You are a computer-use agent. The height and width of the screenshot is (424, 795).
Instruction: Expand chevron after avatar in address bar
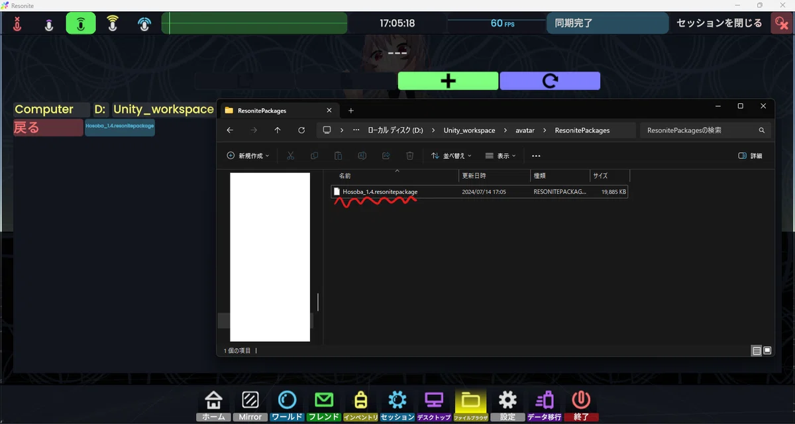(x=545, y=131)
